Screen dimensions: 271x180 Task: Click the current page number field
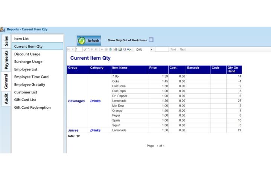(x=79, y=49)
